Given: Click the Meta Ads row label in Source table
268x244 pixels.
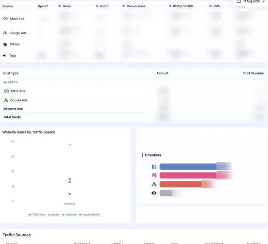Looking at the screenshot, I should point(17,19).
